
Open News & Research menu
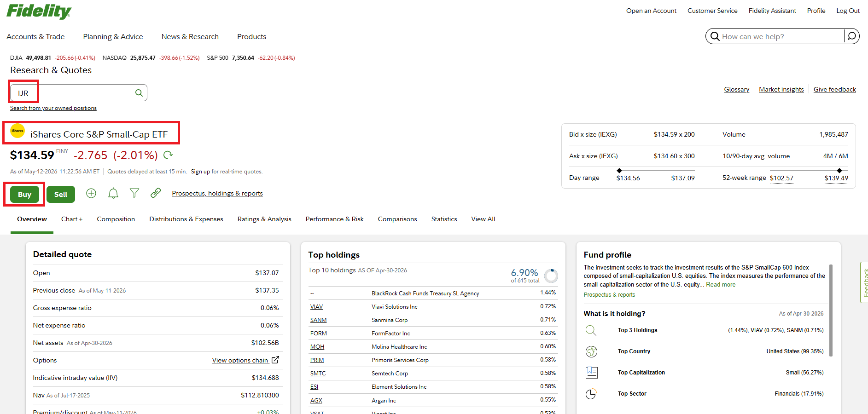[x=190, y=36]
